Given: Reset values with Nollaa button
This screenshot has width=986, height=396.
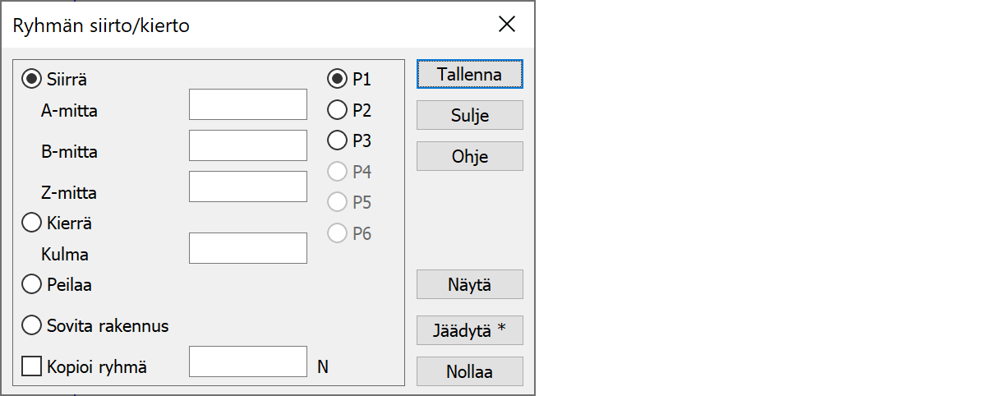Looking at the screenshot, I should [469, 371].
